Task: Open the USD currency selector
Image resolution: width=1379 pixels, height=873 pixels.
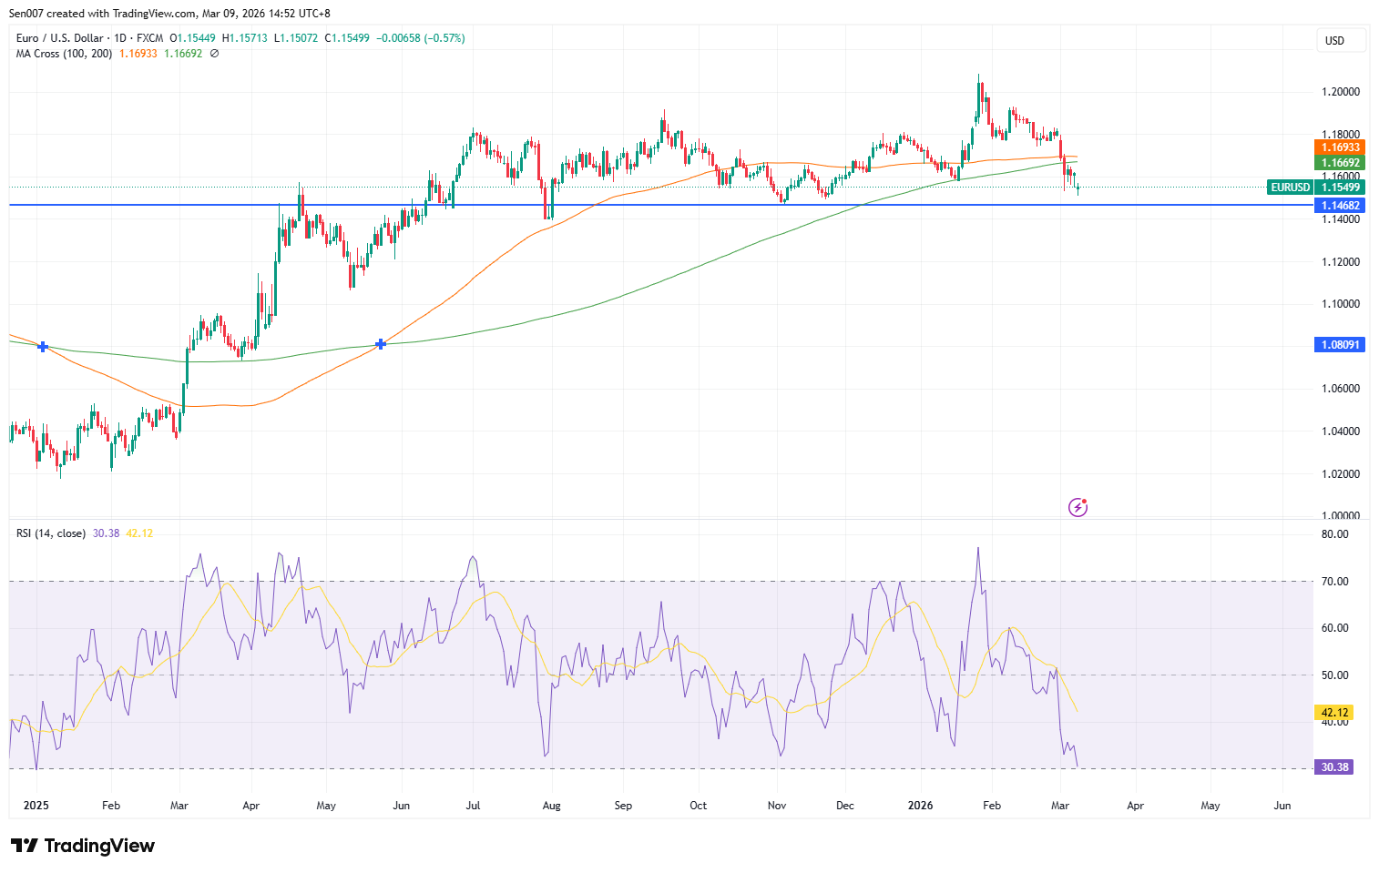Action: 1340,40
